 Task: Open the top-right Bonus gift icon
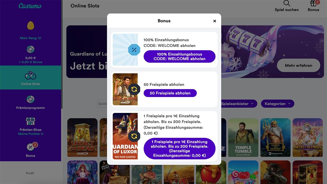[x=313, y=3]
